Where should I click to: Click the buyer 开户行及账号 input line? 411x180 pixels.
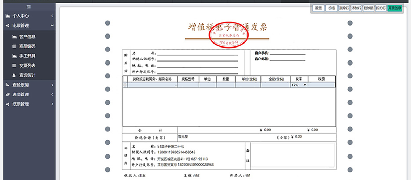coord(198,72)
